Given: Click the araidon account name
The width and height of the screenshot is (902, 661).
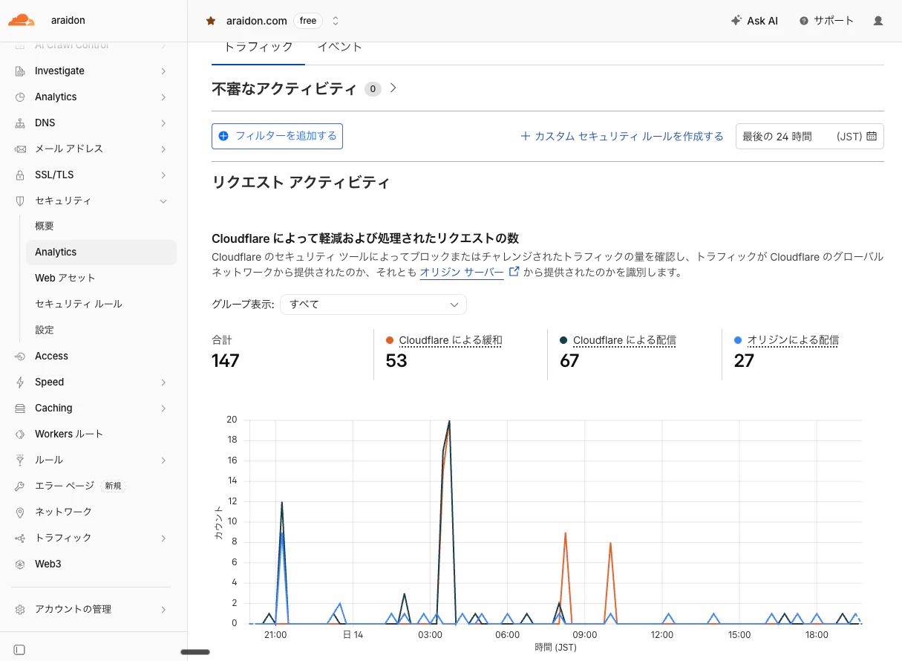Looking at the screenshot, I should (x=68, y=21).
